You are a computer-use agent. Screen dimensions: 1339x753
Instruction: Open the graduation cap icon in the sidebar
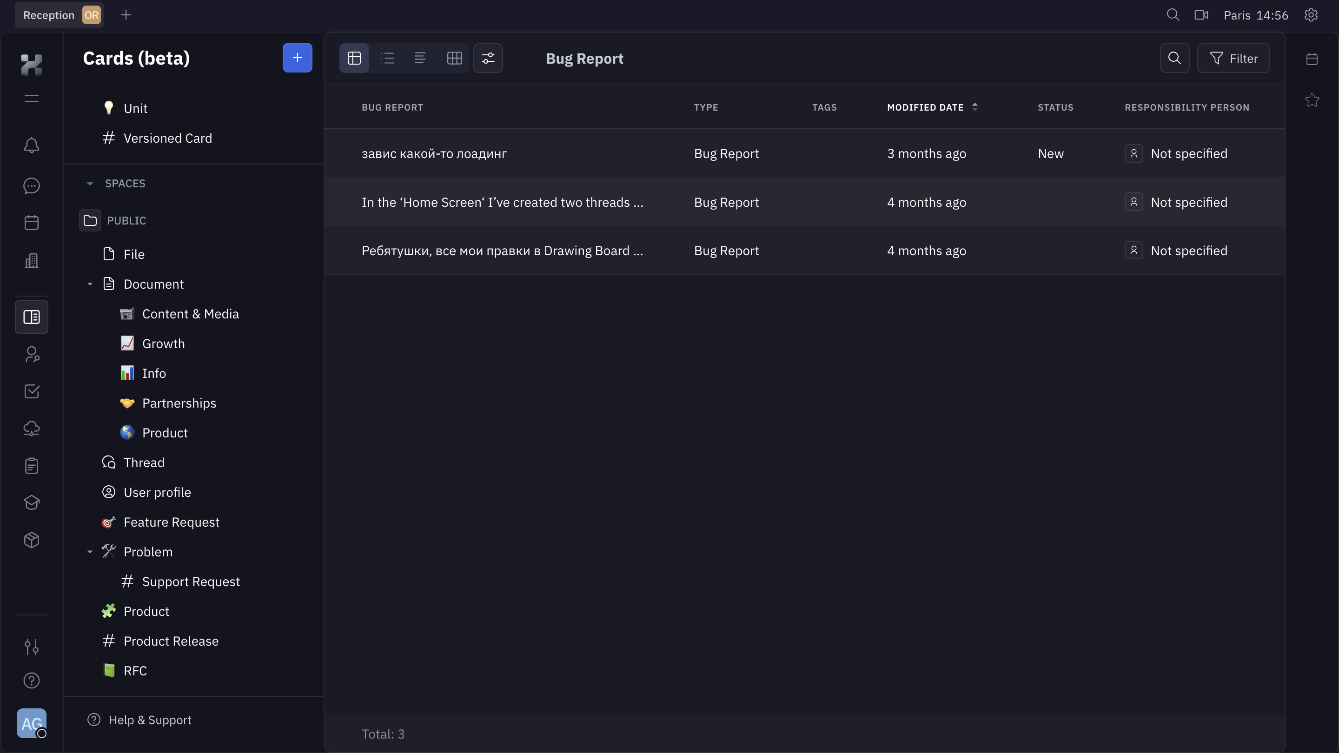click(x=32, y=502)
